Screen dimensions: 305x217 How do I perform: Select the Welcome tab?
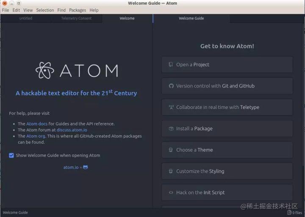coord(127,18)
